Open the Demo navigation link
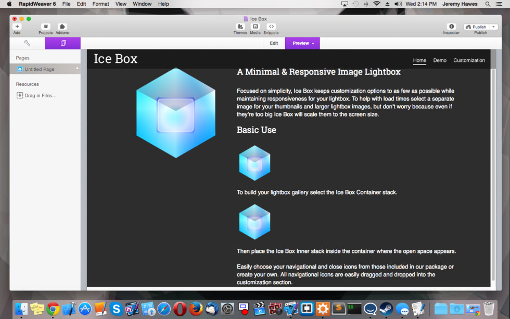 pos(440,60)
